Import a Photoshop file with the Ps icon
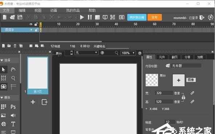215x134 pixels. point(13,107)
